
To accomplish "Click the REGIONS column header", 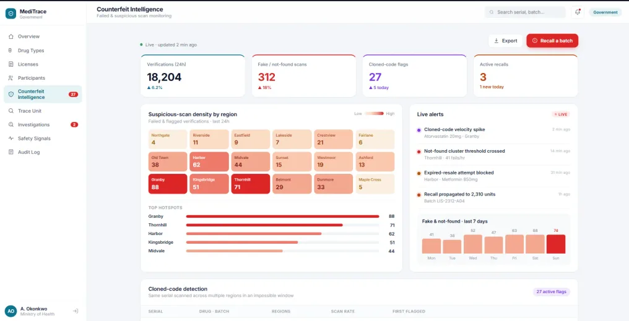I will pos(281,311).
